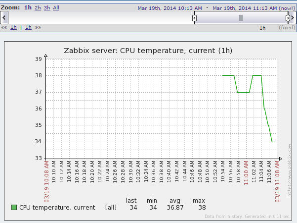
Task: Click the 1h period length label beside fixed
Action: [x=262, y=28]
